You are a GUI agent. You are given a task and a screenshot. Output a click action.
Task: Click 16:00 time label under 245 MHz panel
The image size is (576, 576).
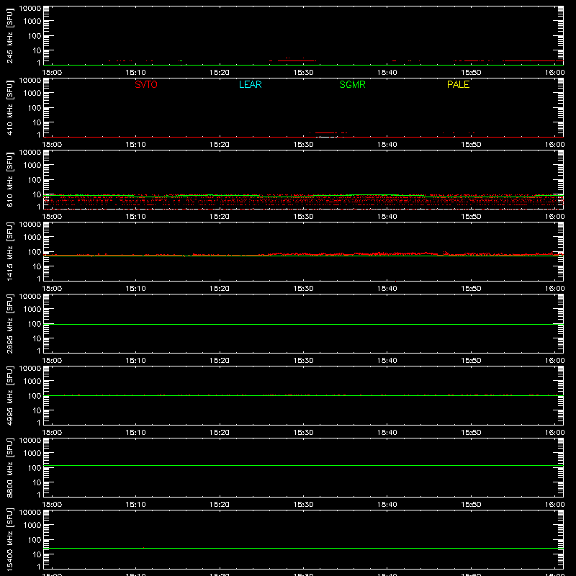[554, 73]
